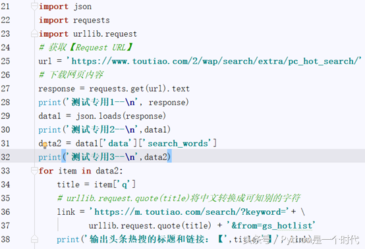Click the 'link' variable on line 36

pyautogui.click(x=66, y=212)
